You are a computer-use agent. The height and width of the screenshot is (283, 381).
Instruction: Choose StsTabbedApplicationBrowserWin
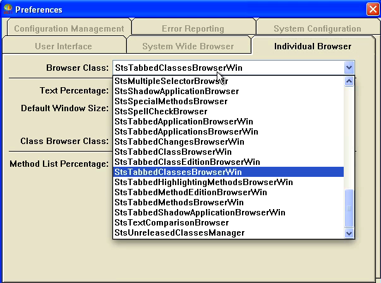coord(229,121)
